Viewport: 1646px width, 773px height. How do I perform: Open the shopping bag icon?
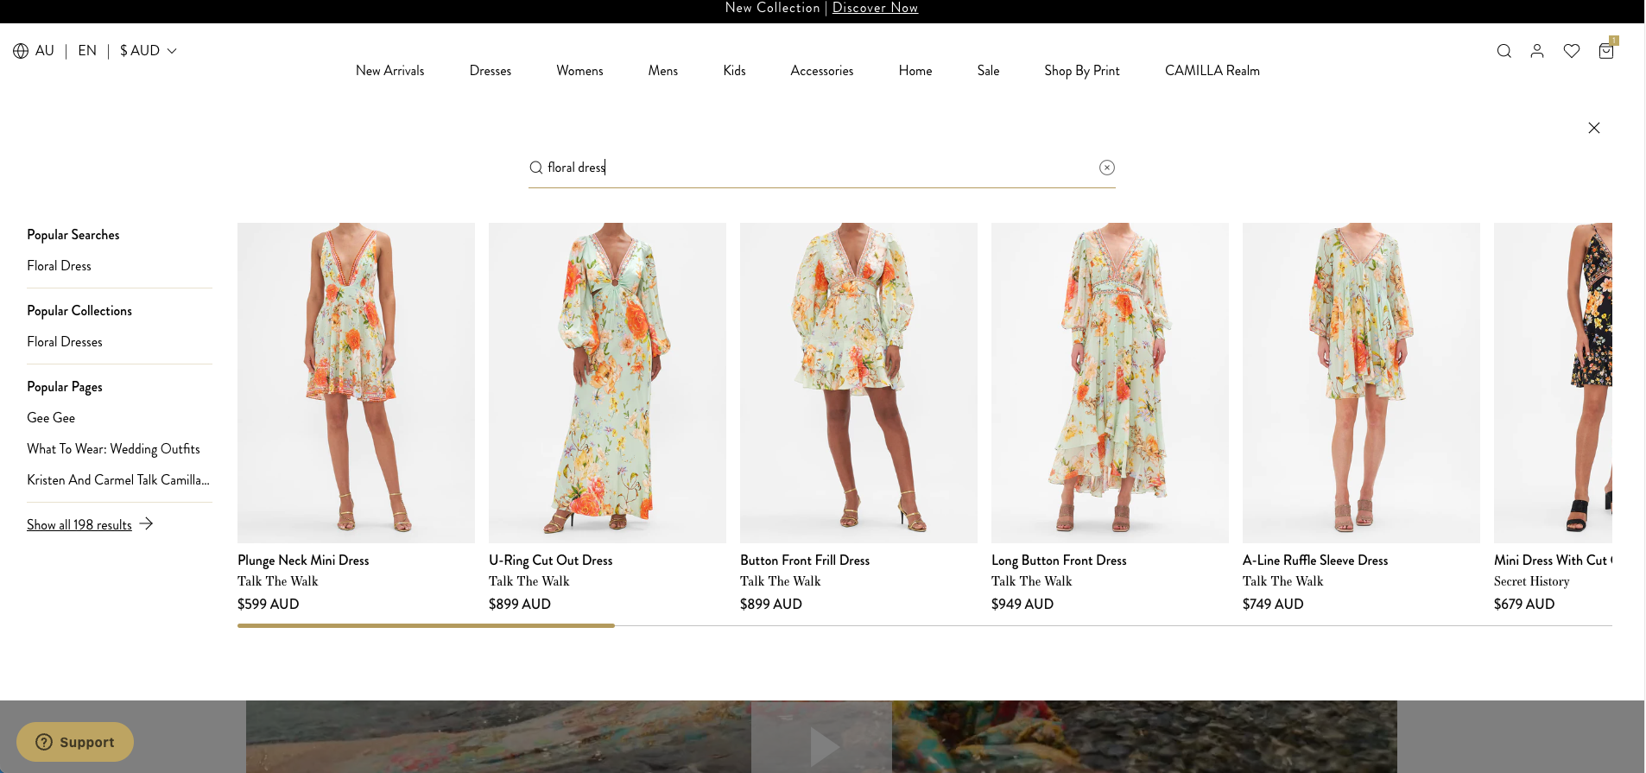pyautogui.click(x=1606, y=51)
